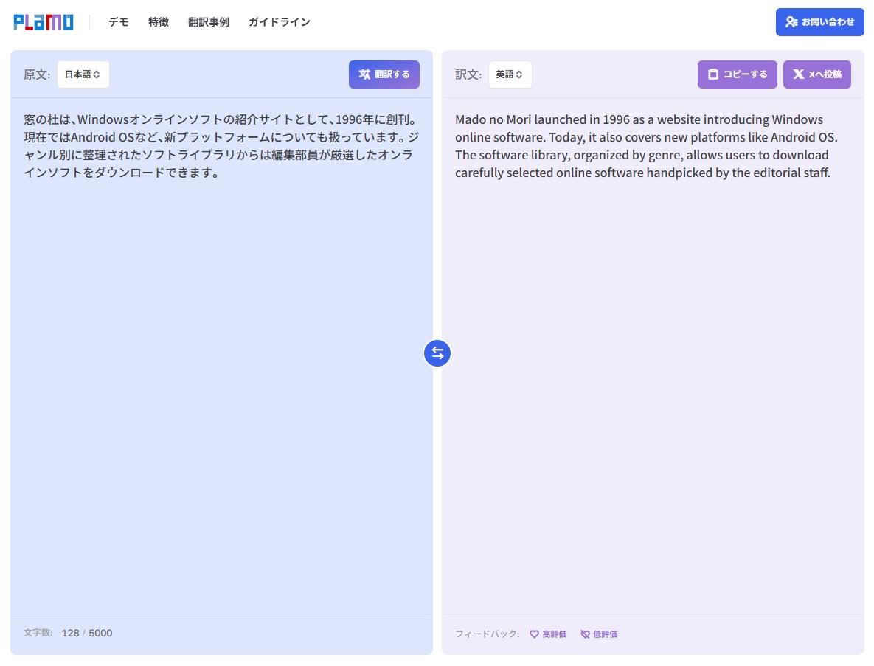This screenshot has height=666, width=874.
Task: Click the heart icon next to 高評価
Action: click(535, 634)
